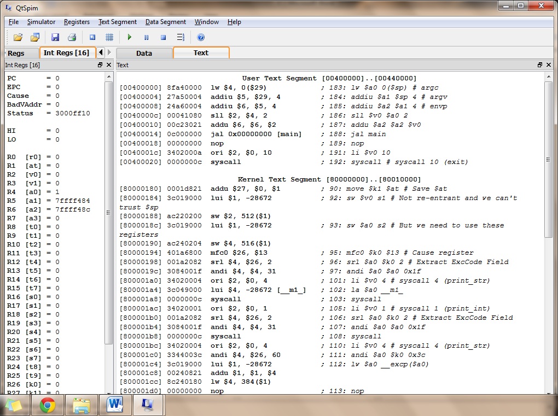
Task: Click the Print toolbar icon
Action: [x=72, y=37]
